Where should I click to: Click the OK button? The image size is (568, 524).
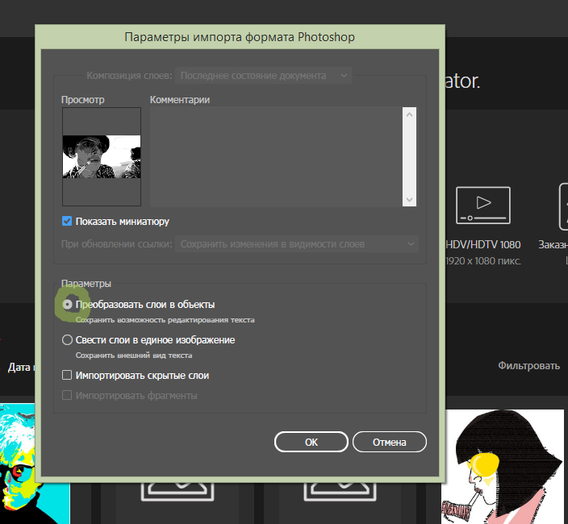tap(311, 442)
